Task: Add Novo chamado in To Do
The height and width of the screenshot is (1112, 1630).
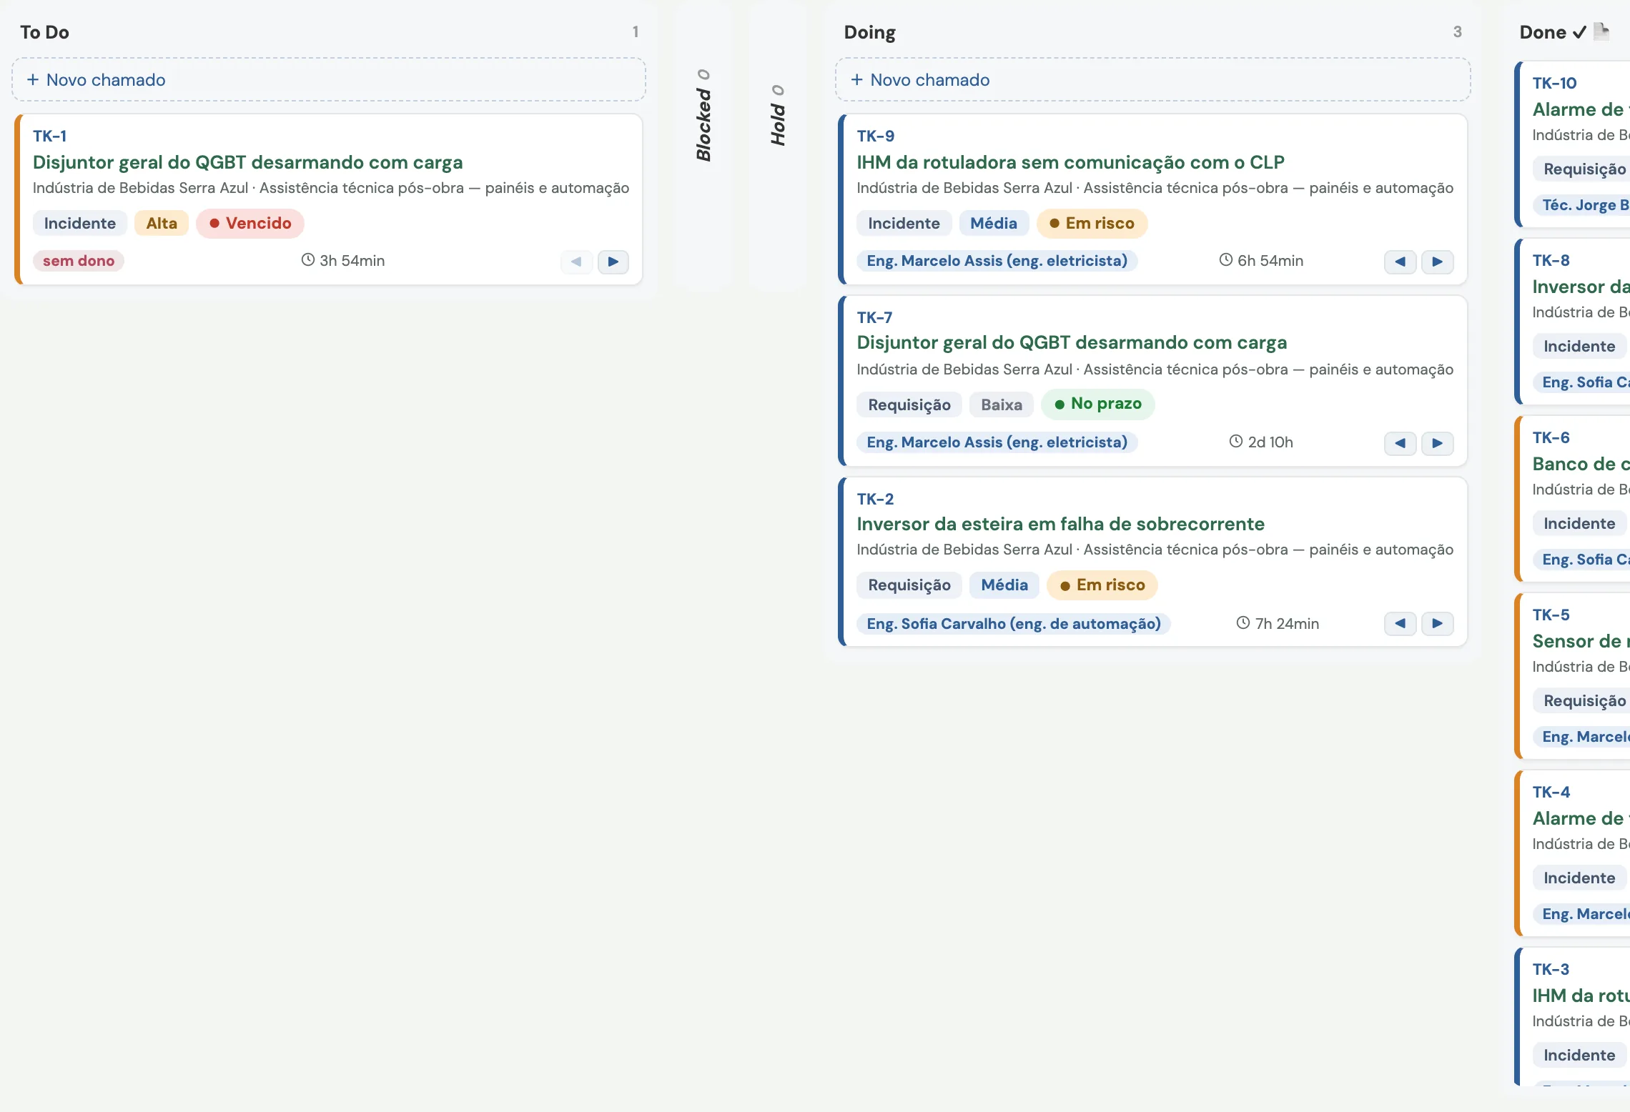Action: [x=329, y=80]
